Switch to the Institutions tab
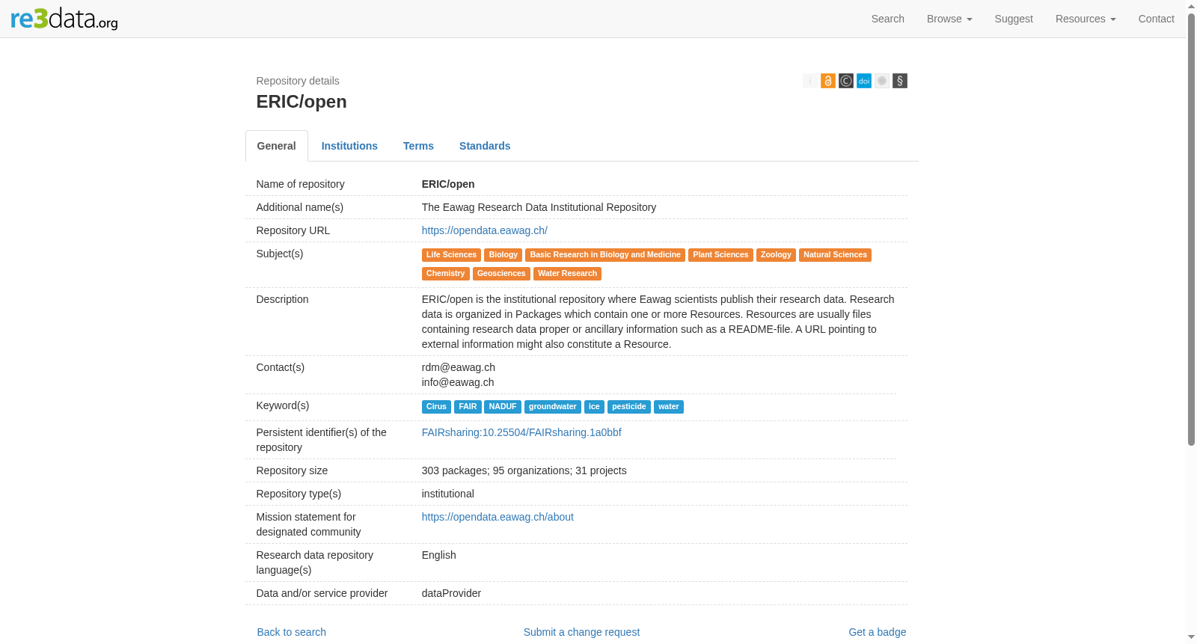1197x644 pixels. pyautogui.click(x=349, y=146)
